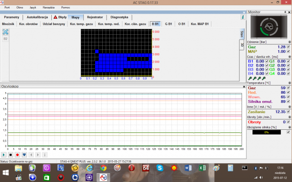Switch to the Autokalibracja tab
Screen dimensions: 292x182
pos(37,17)
